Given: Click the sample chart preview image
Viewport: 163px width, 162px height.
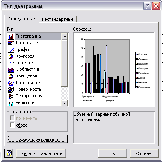Looking at the screenshot, I should pyautogui.click(x=114, y=70).
